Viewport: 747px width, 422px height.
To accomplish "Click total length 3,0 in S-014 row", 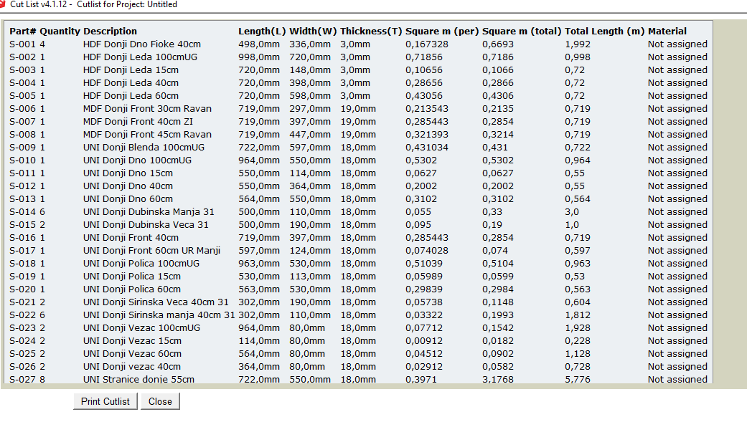I will [572, 211].
